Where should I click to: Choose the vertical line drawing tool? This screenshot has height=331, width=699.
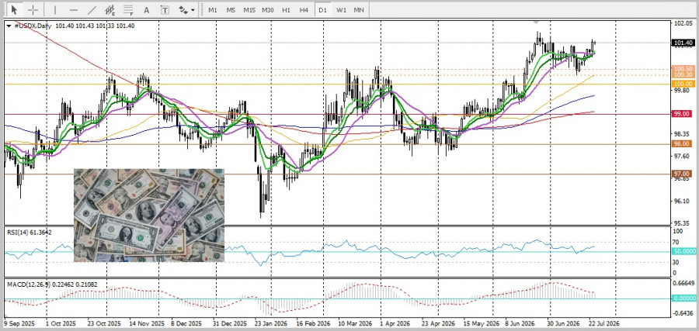point(55,9)
